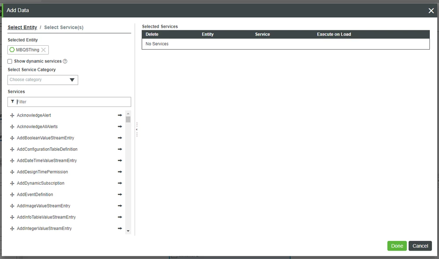439x259 pixels.
Task: Click the Cancel button
Action: point(420,246)
